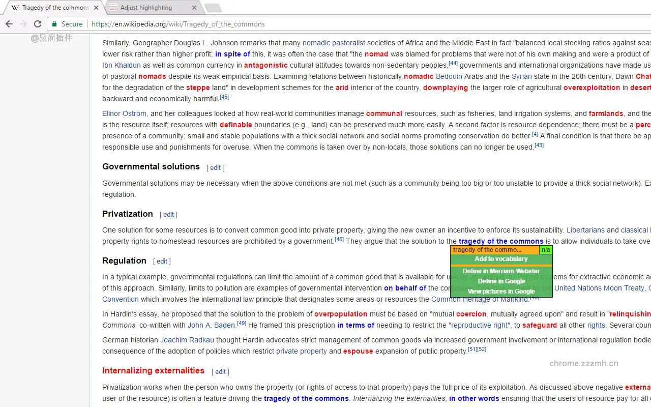Close the Tragedy of the commons tab
This screenshot has height=407, width=651.
click(96, 8)
